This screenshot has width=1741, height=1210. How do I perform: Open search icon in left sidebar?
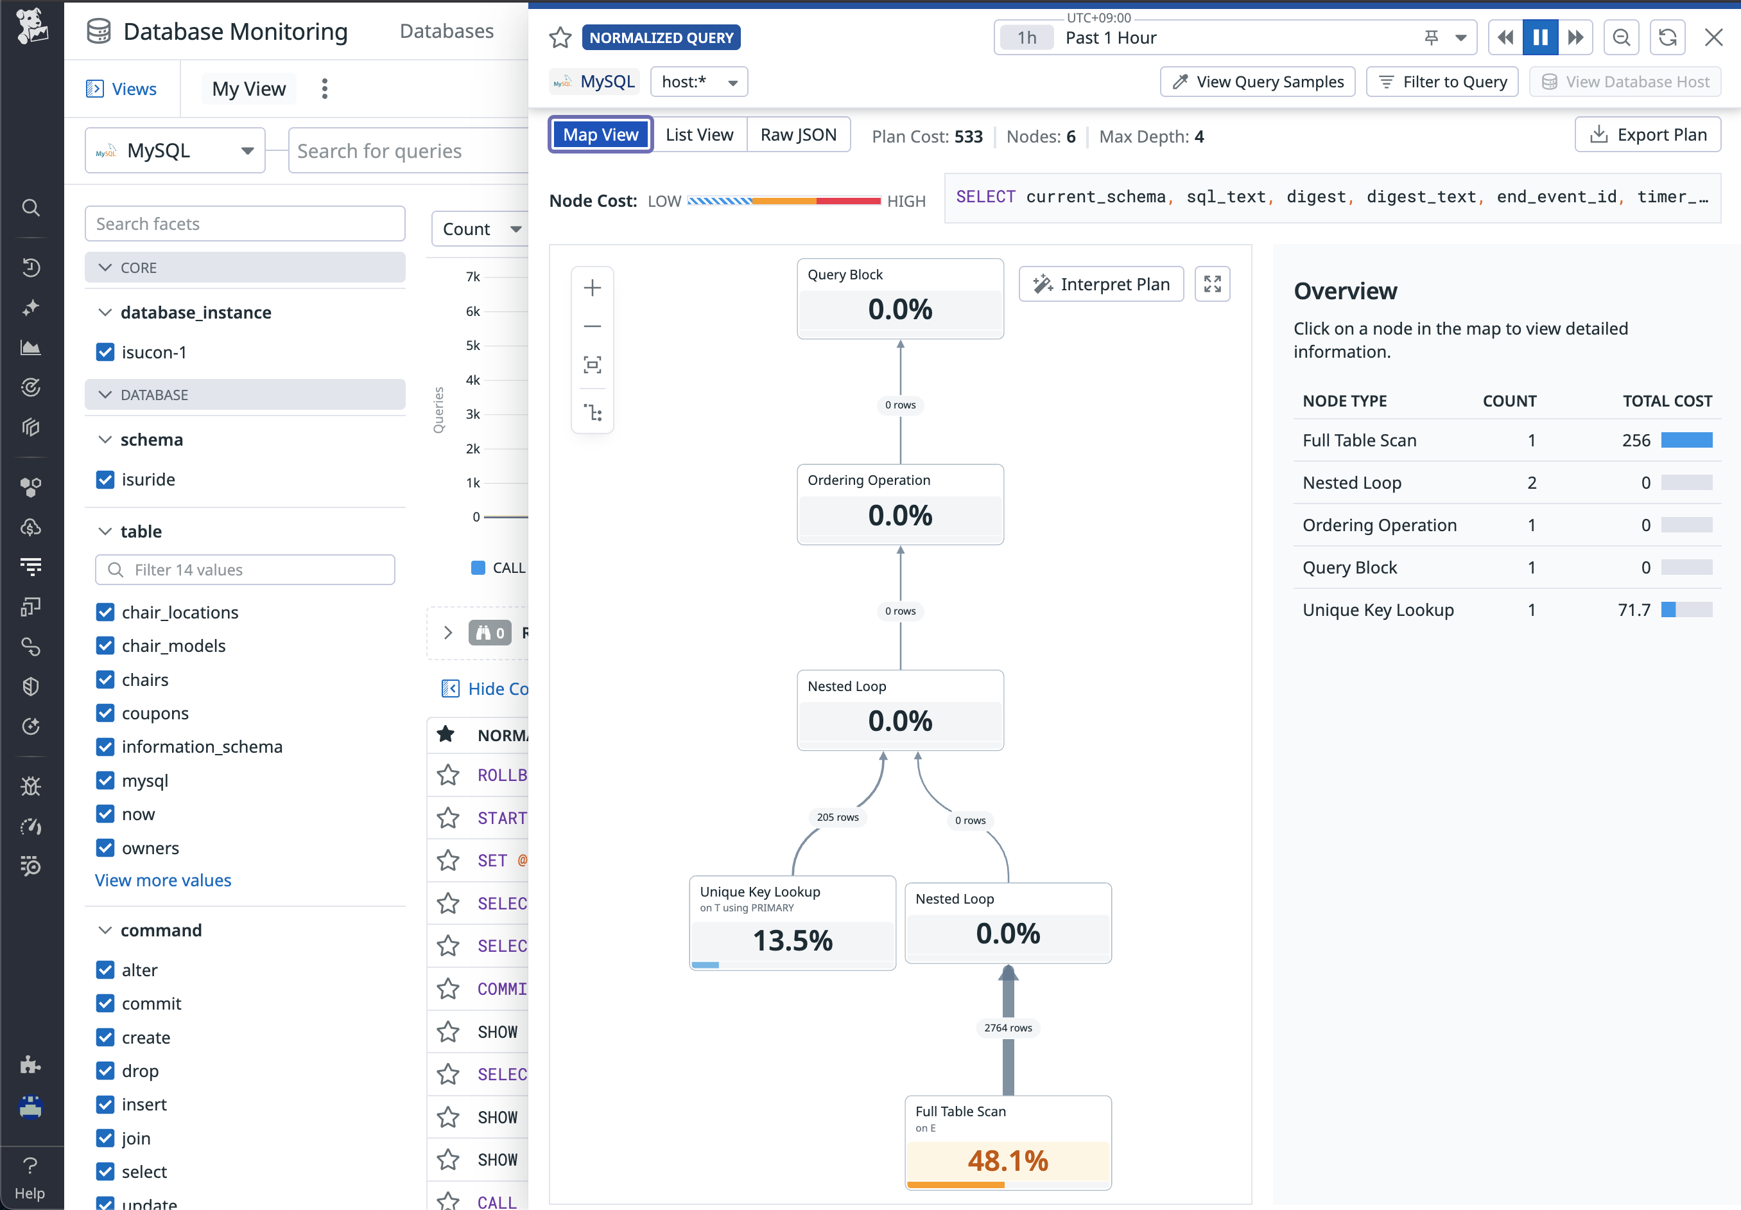point(30,207)
